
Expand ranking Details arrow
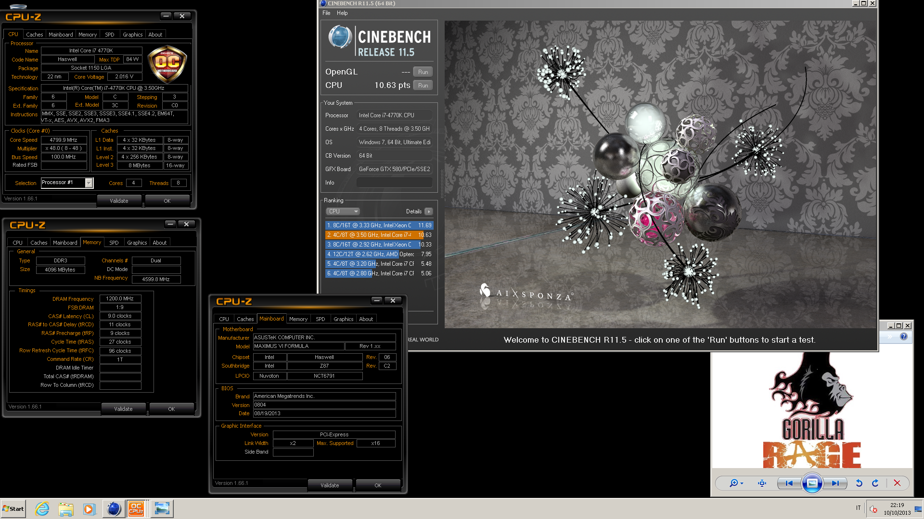point(429,211)
